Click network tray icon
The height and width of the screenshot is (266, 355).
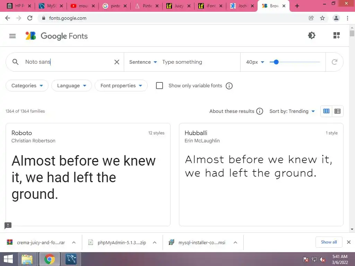pos(314,259)
